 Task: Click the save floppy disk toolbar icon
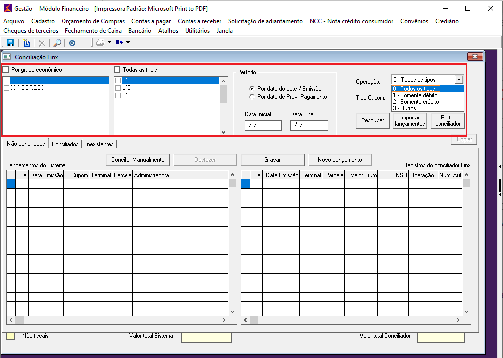pos(10,43)
